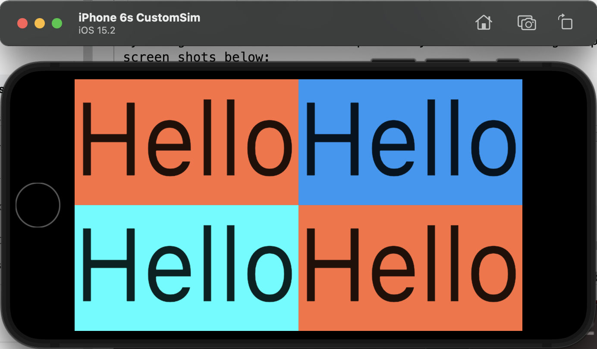Click the simulator Home icon
The image size is (597, 349).
tap(484, 22)
